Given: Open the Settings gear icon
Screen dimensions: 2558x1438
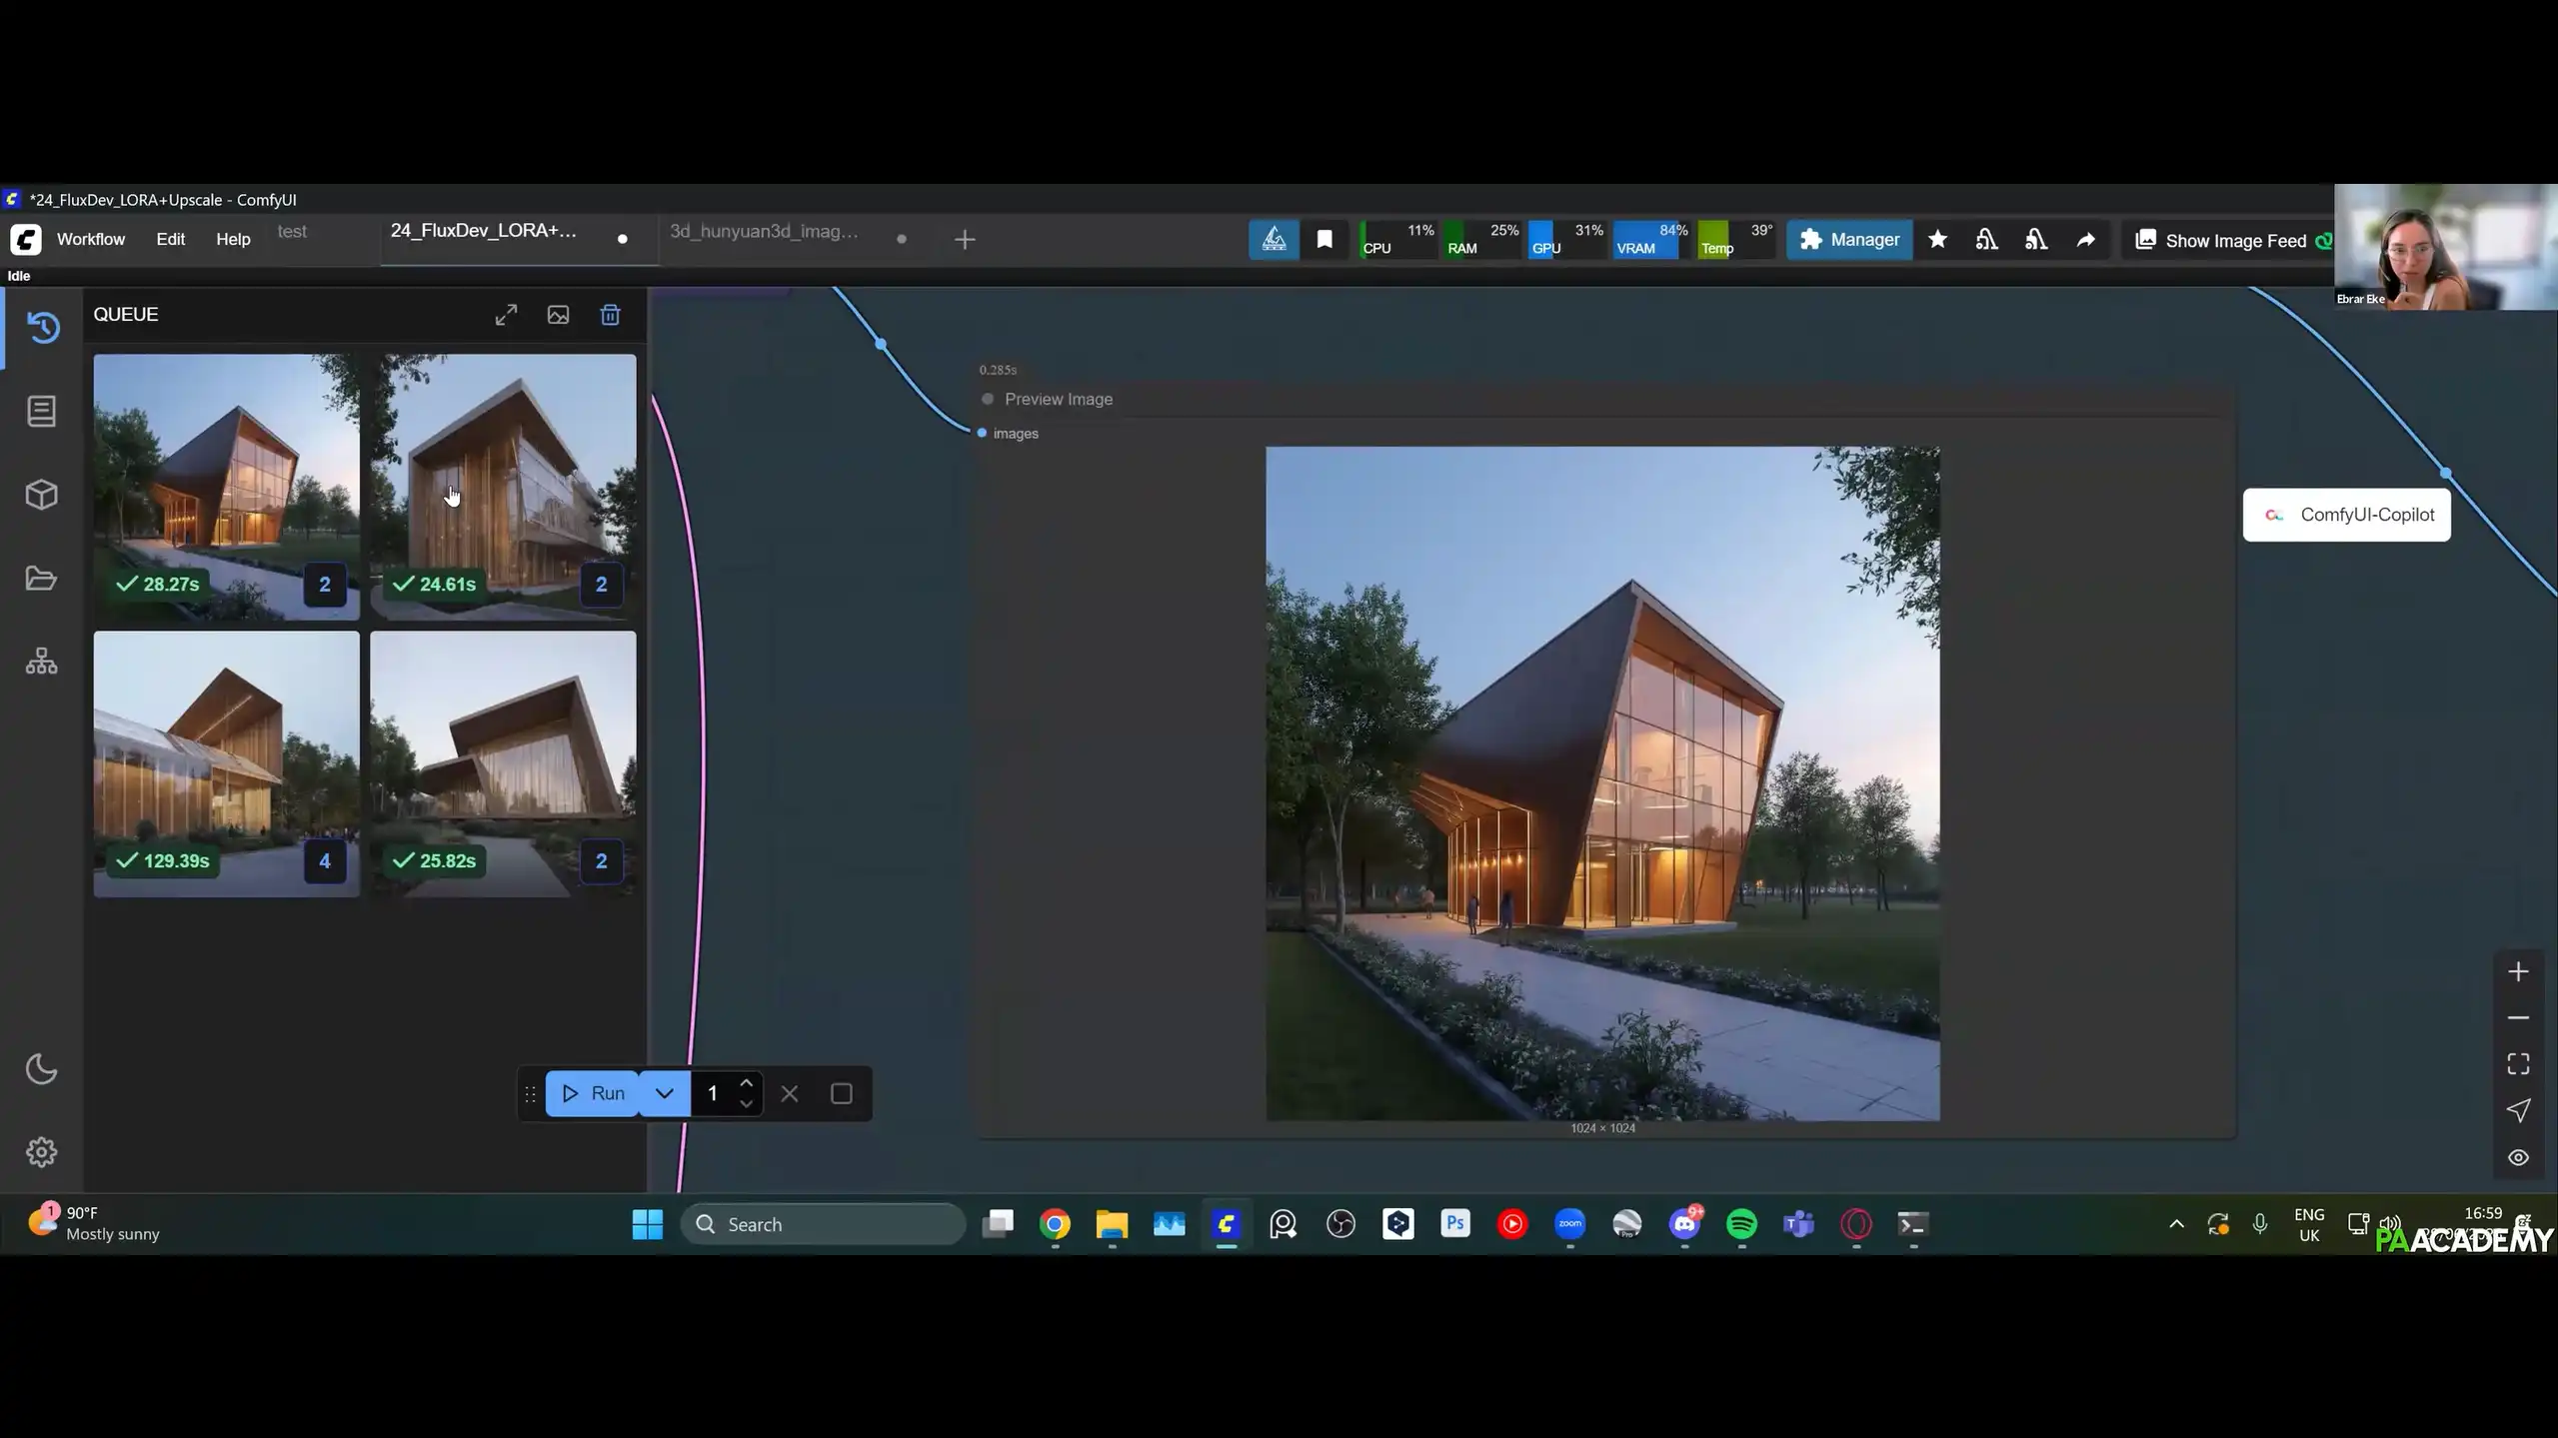Looking at the screenshot, I should pos(42,1152).
